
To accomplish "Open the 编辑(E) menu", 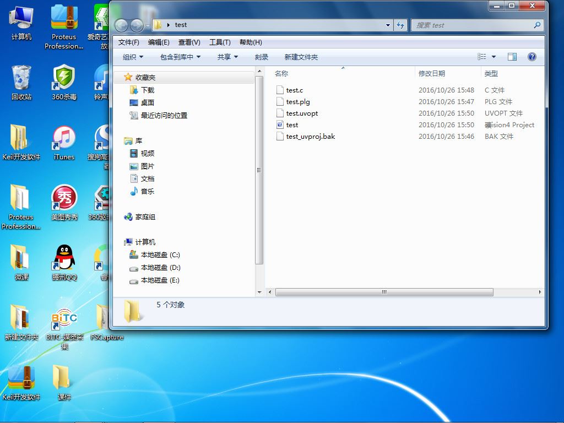I will 159,42.
